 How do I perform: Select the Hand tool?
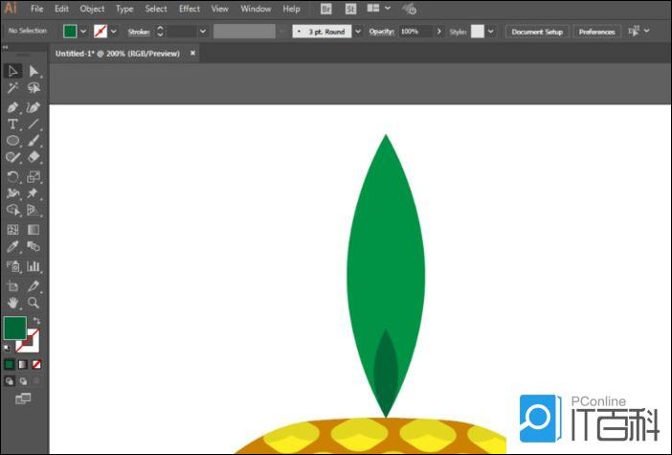tap(12, 303)
